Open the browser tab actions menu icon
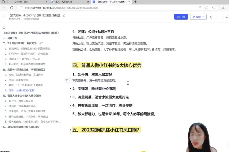Image resolution: width=229 pixels, height=152 pixels. (3, 2)
